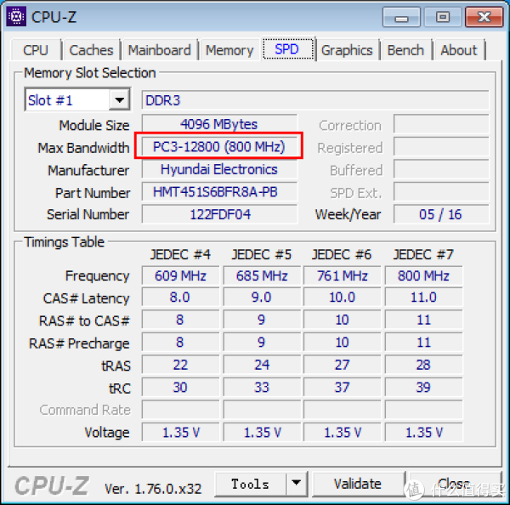
Task: Click the empty SPD Ext. field
Action: (x=440, y=191)
